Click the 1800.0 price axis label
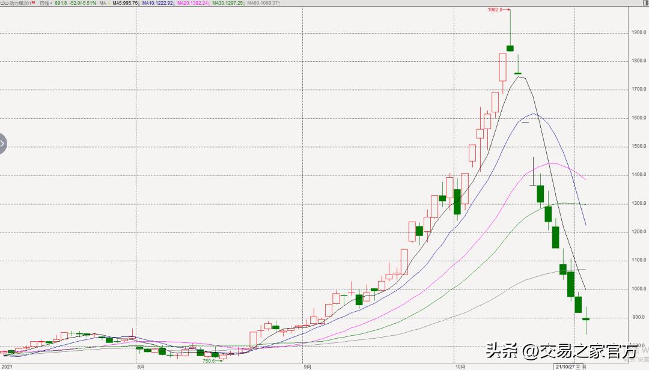 pyautogui.click(x=639, y=61)
